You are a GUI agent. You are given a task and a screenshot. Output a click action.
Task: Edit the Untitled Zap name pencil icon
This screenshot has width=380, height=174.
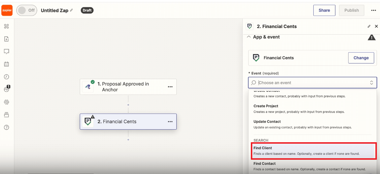(x=71, y=10)
